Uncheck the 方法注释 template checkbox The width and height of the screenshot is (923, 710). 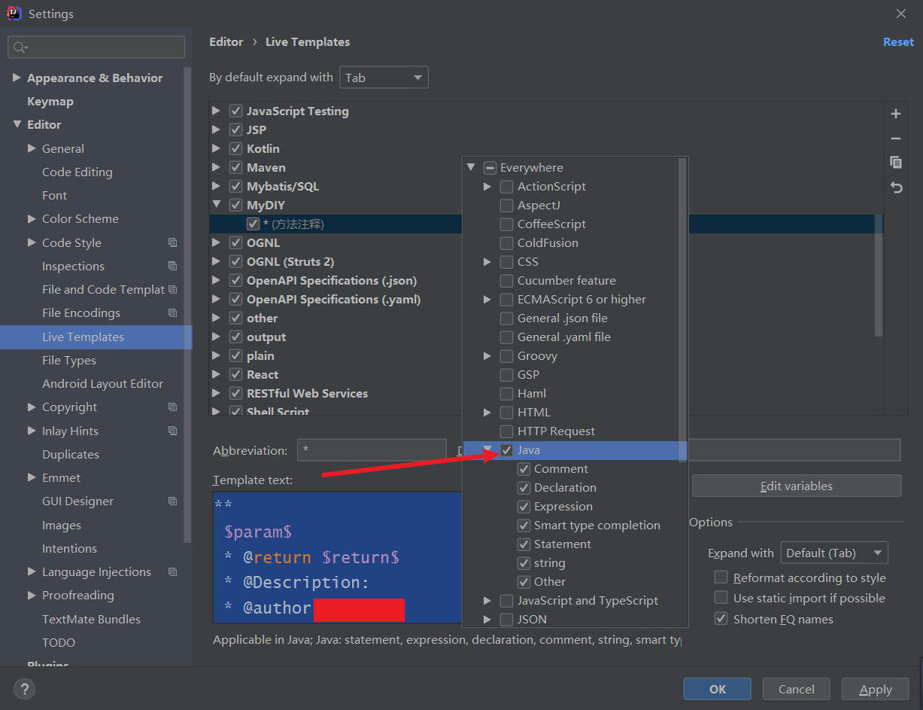pos(253,224)
